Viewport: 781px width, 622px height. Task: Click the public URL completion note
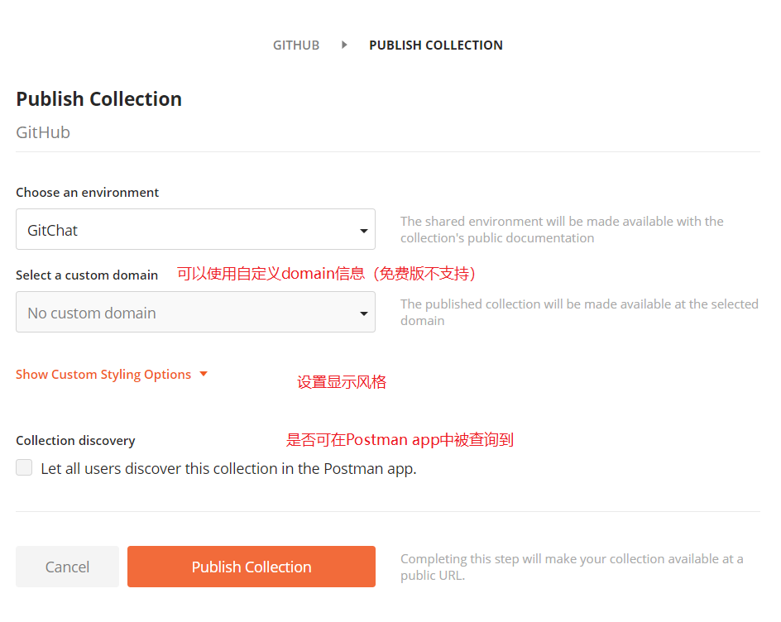pos(572,567)
